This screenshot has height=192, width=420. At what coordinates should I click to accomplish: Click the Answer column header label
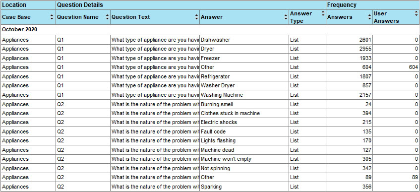212,17
